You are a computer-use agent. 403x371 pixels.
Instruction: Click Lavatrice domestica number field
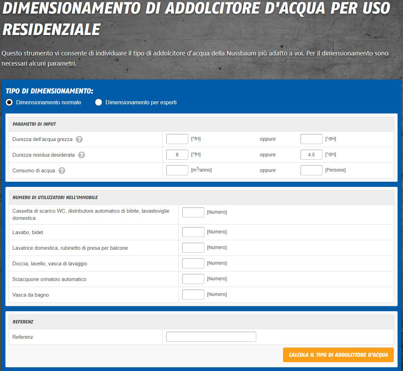click(x=193, y=248)
